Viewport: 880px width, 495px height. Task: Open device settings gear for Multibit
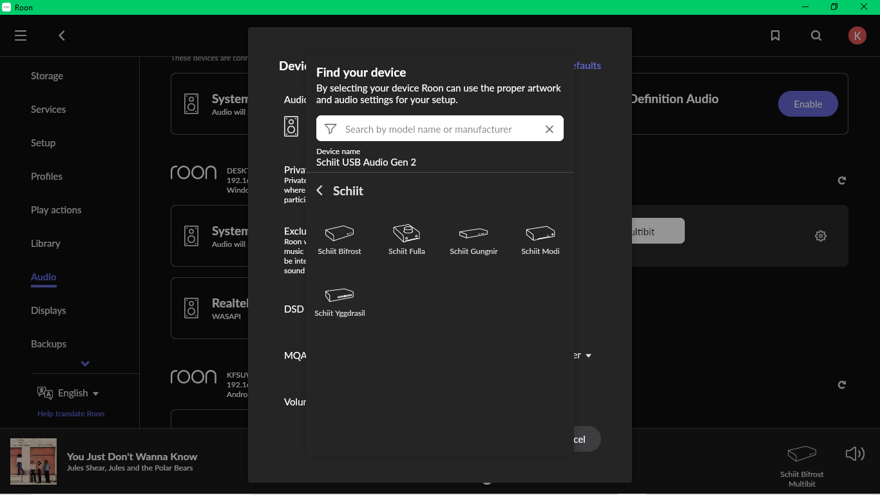click(x=820, y=236)
